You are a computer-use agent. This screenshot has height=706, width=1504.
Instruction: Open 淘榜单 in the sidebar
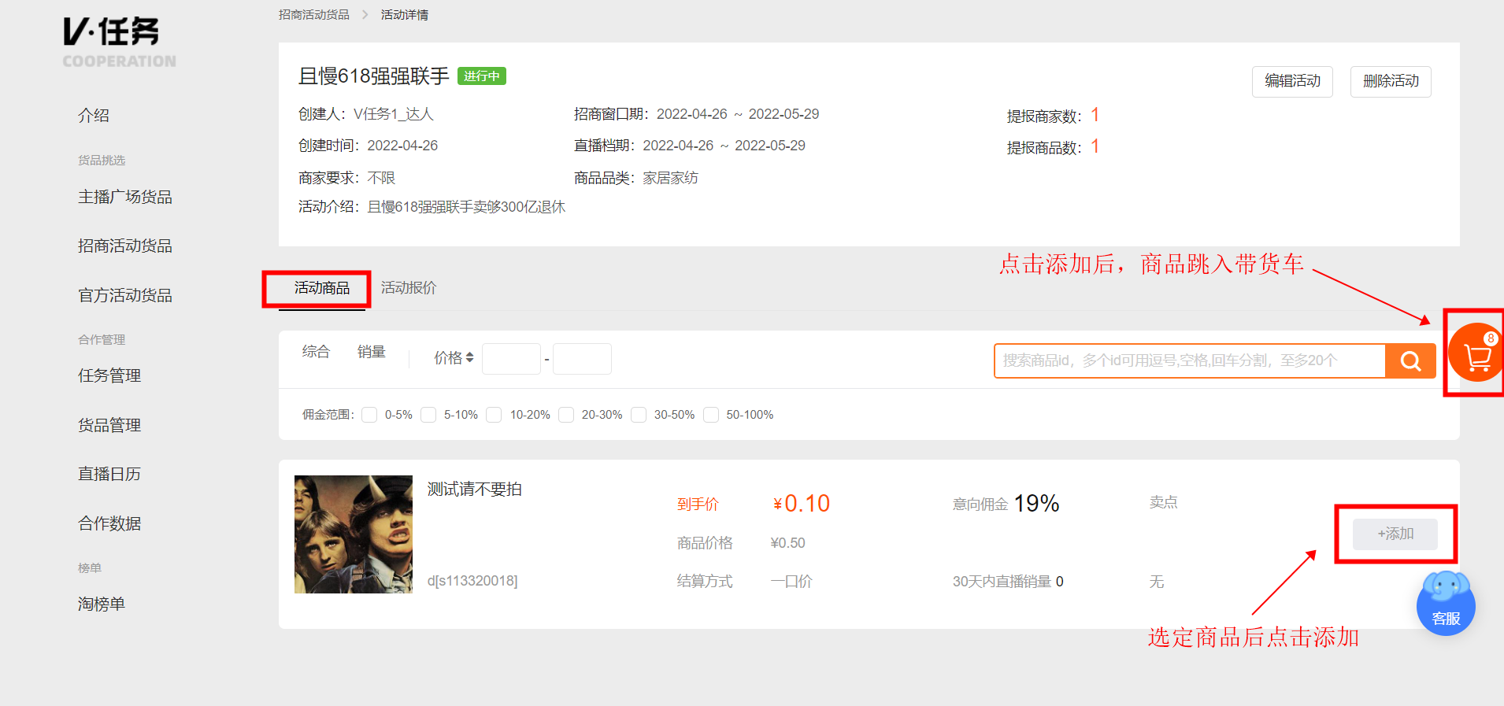(x=102, y=604)
